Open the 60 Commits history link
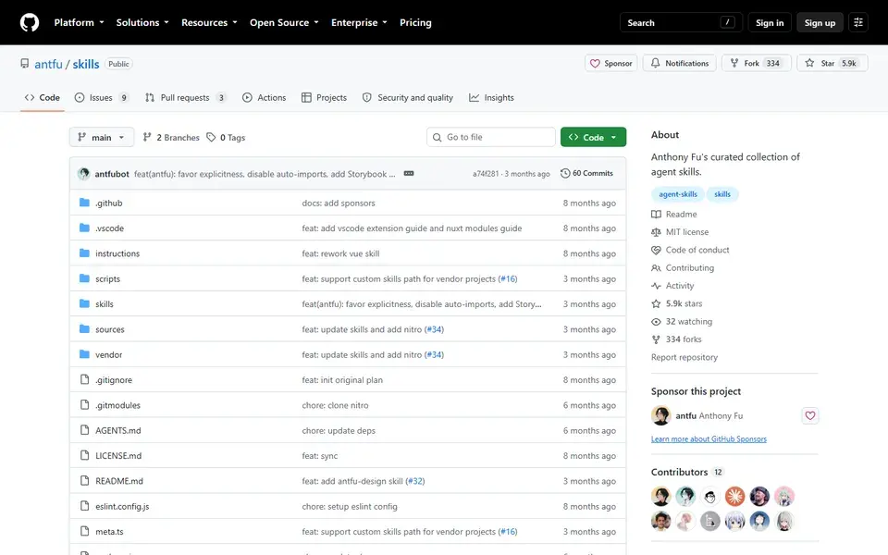 pos(586,173)
